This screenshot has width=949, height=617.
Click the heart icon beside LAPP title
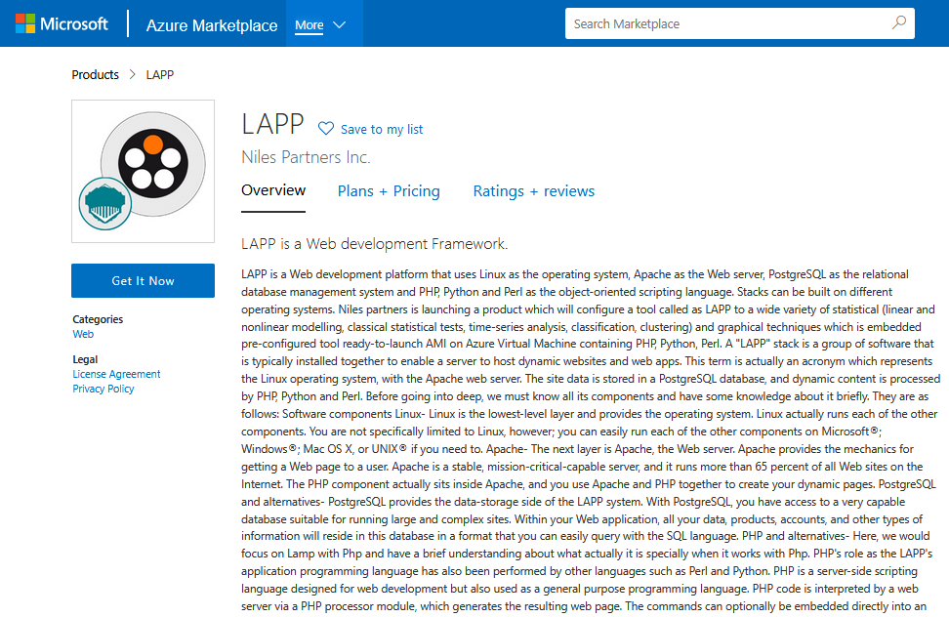[326, 129]
